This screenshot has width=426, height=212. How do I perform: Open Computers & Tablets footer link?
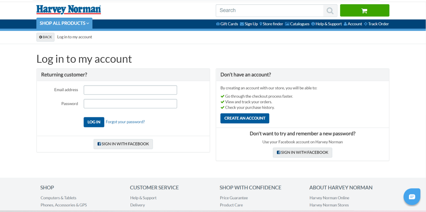(58, 198)
